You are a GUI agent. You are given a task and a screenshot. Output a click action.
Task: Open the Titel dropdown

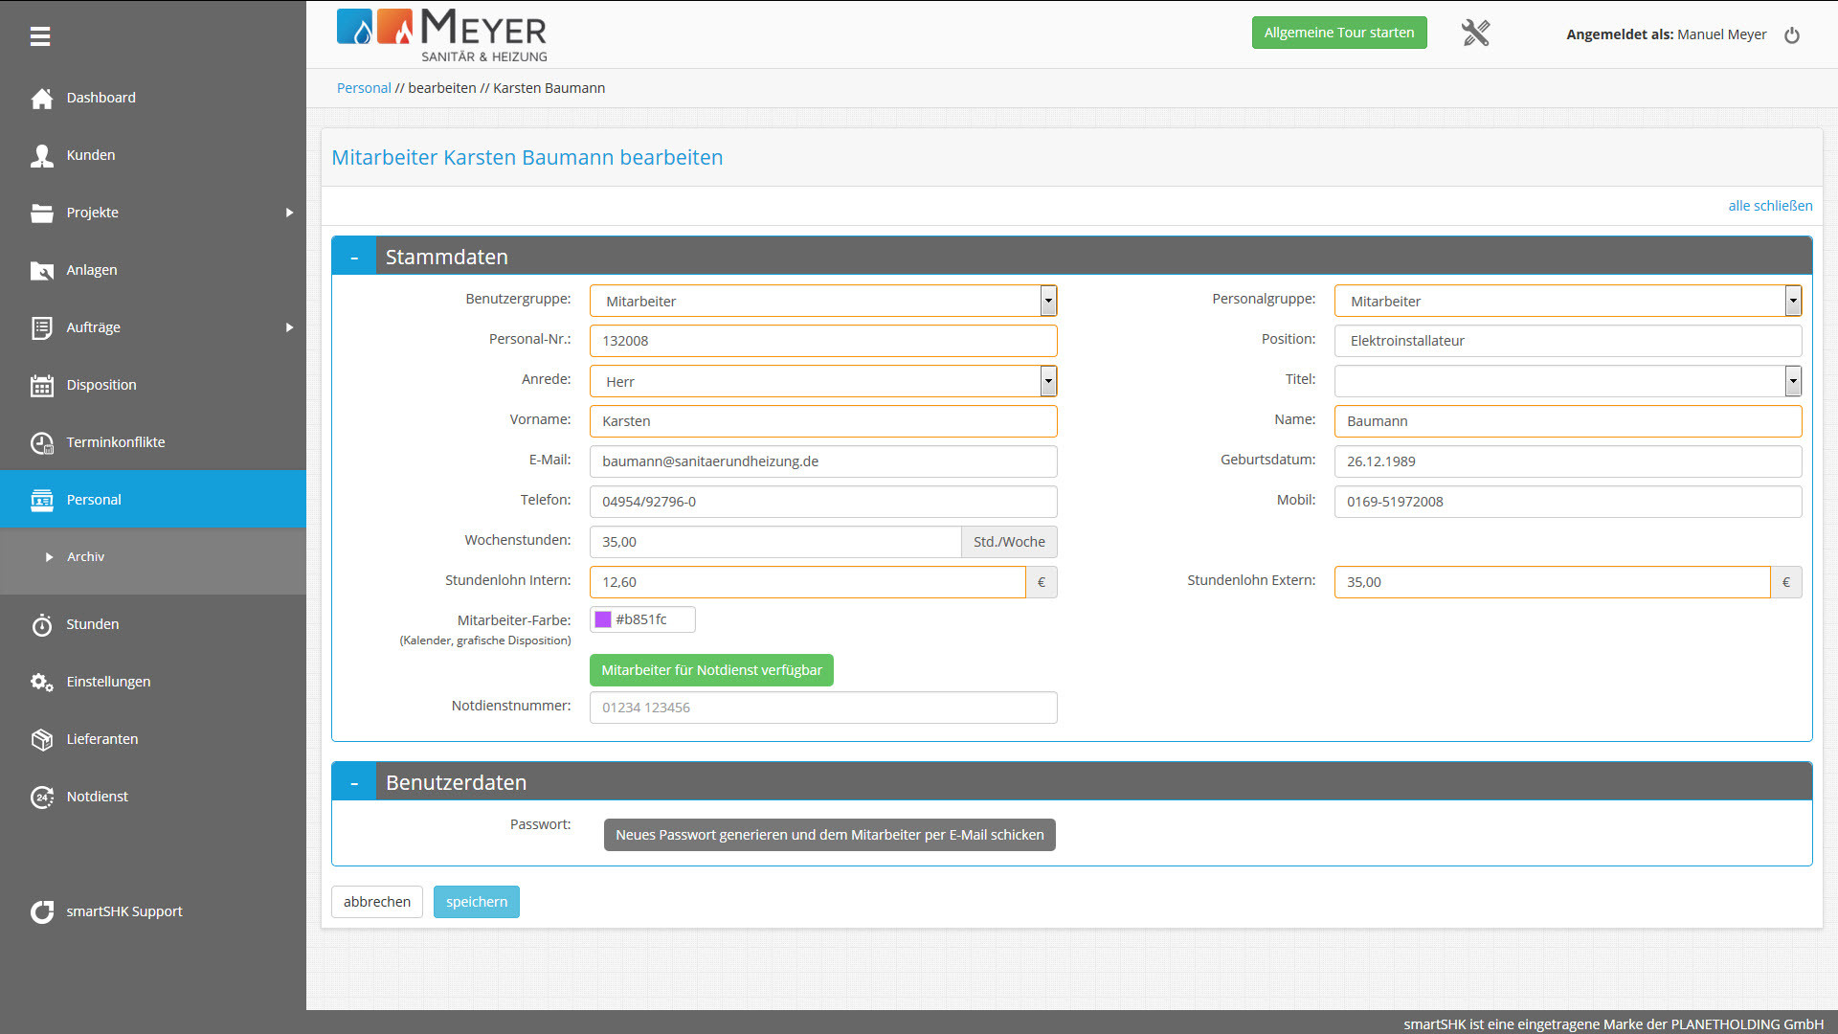click(1568, 381)
